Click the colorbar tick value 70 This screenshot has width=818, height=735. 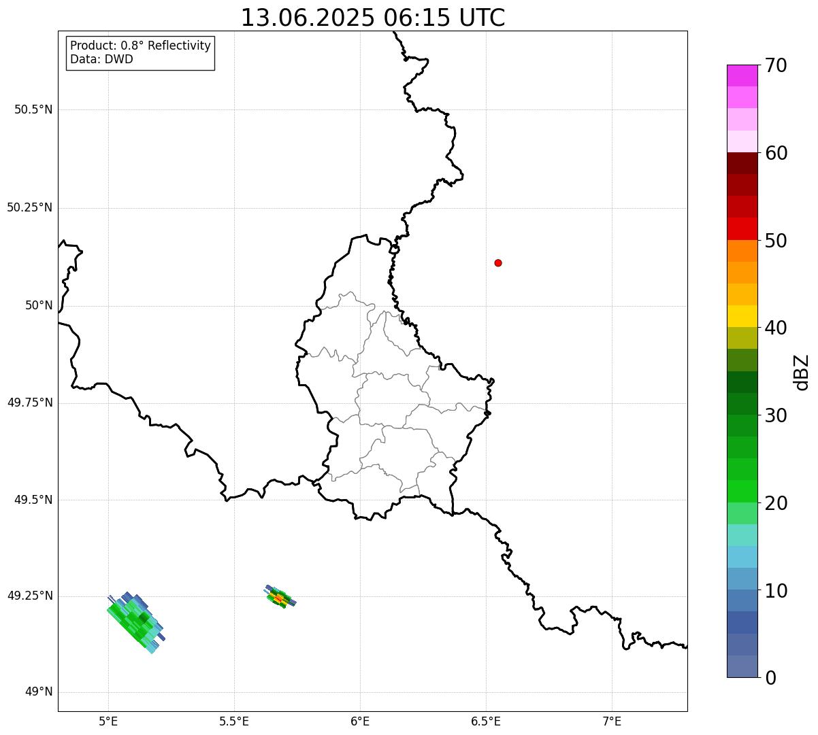pos(776,65)
